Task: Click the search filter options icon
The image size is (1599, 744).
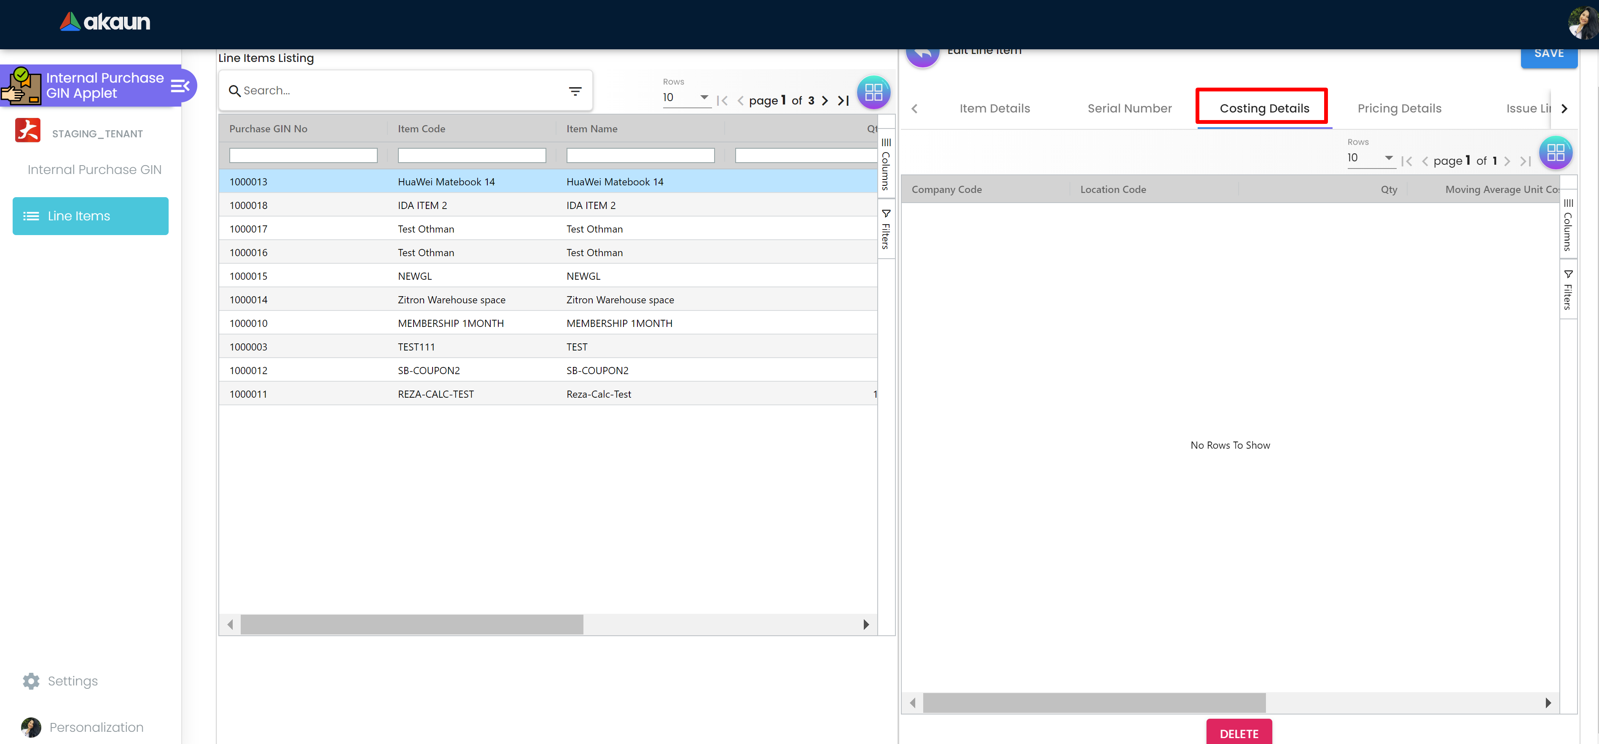Action: (x=575, y=91)
